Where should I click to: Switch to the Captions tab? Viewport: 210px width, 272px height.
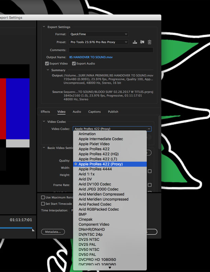94,112
